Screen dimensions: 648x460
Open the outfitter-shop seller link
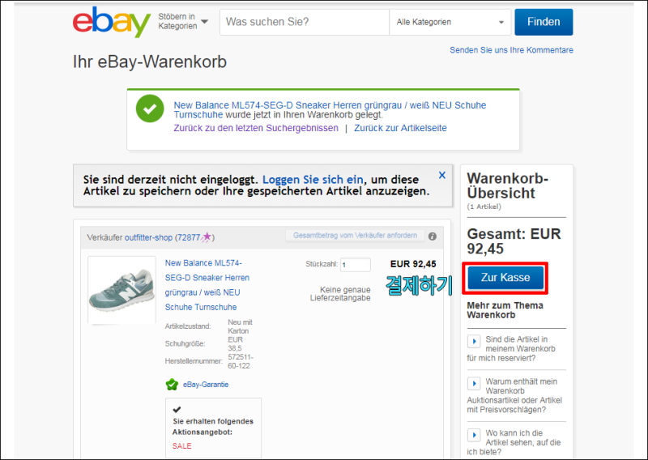148,237
